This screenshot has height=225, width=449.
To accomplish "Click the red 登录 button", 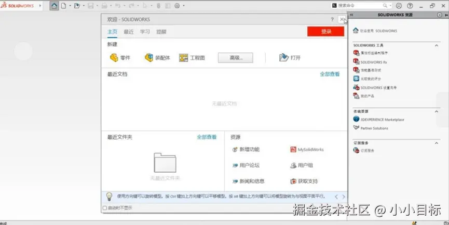I will (325, 32).
